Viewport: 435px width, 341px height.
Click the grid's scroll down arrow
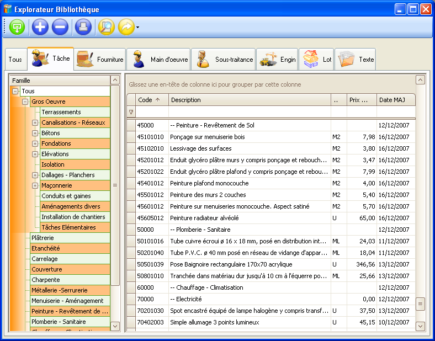click(420, 326)
